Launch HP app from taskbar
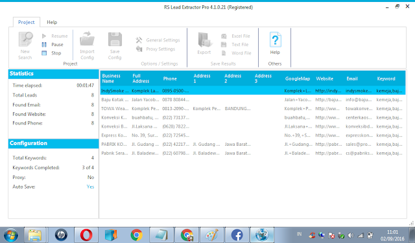The image size is (415, 243). tap(61, 235)
